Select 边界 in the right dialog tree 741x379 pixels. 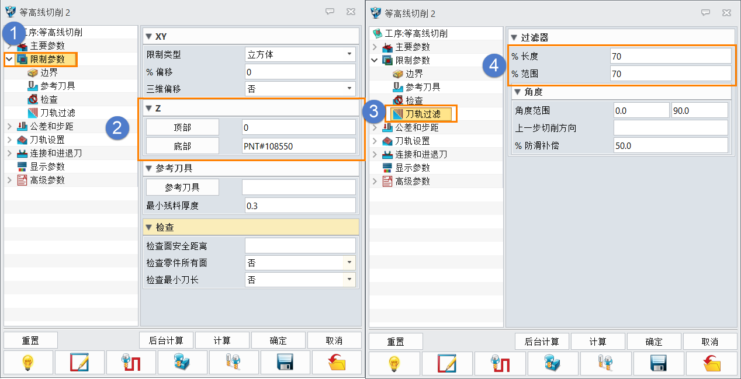coord(414,74)
